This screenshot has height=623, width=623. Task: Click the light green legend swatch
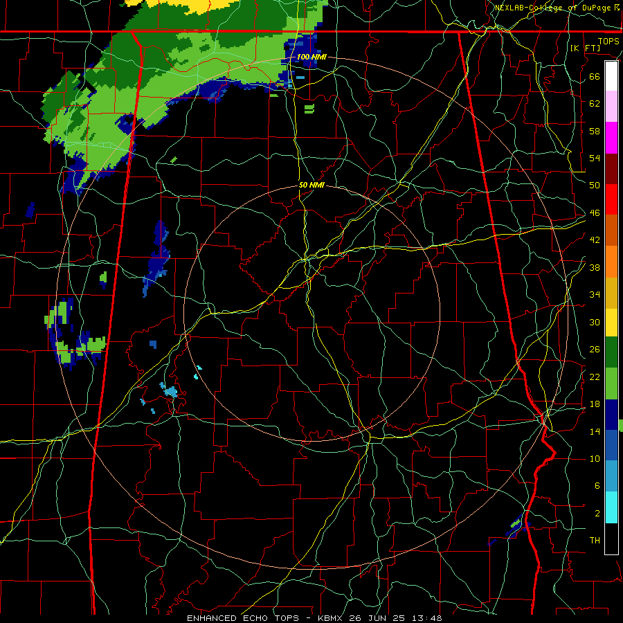(611, 383)
